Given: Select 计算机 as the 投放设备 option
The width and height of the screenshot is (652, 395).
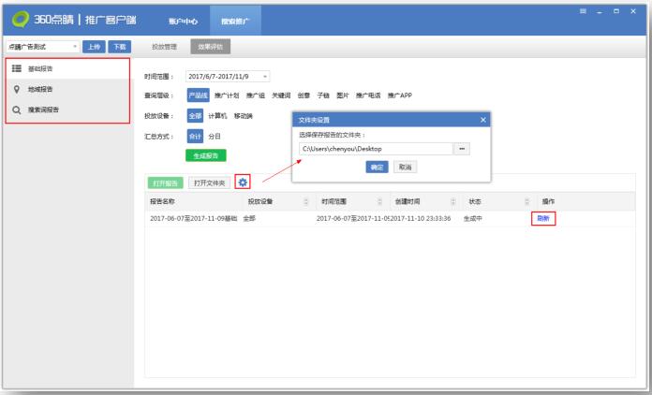Looking at the screenshot, I should [217, 116].
